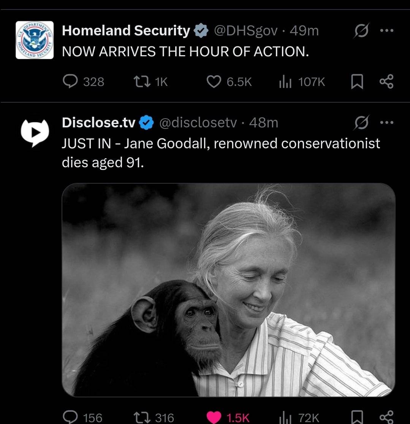Open the Homeland Security profile avatar

coord(34,40)
